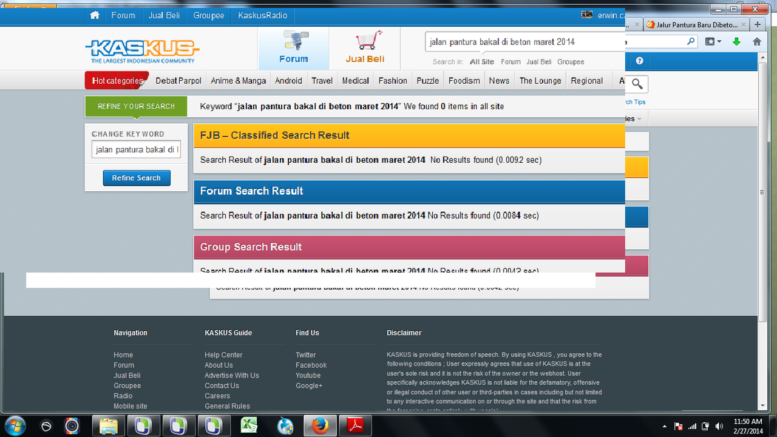Open the Mobile site footer link
Viewport: 777px width, 437px height.
coord(131,407)
